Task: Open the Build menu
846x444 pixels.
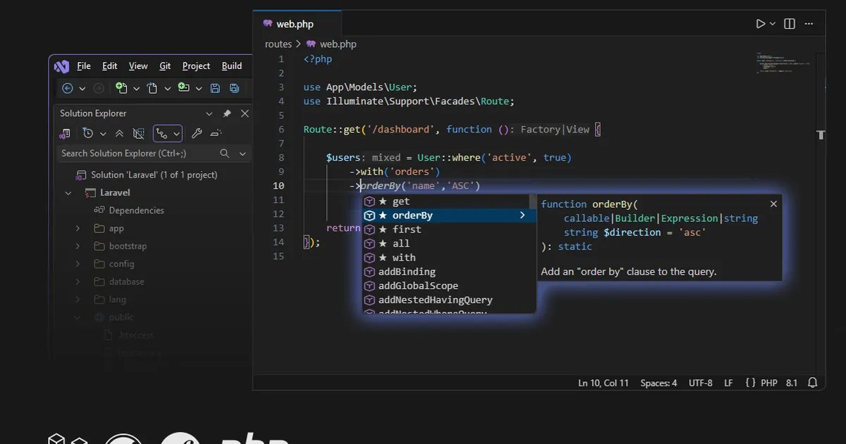Action: (232, 66)
